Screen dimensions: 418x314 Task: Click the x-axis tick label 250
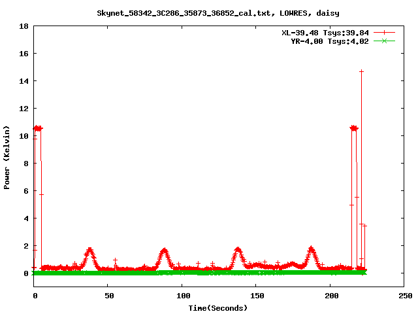tap(406, 296)
